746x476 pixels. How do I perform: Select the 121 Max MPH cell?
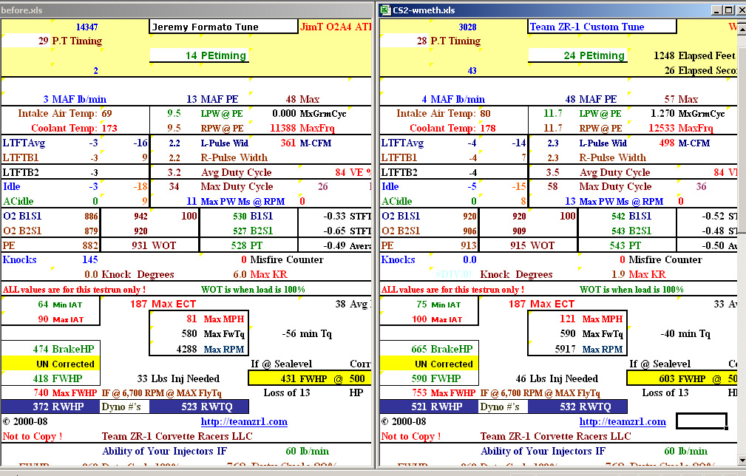(575, 319)
